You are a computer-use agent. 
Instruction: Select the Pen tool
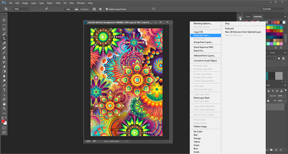(4, 85)
